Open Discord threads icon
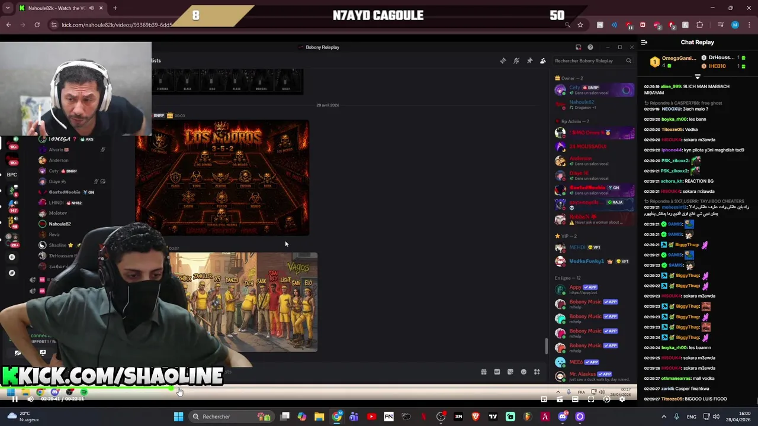The height and width of the screenshot is (426, 758). 503,61
